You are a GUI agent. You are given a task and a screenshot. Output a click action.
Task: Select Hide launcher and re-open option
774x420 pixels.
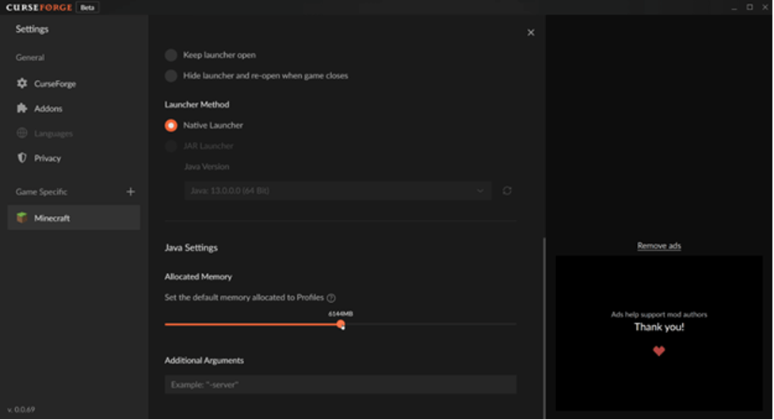point(170,76)
